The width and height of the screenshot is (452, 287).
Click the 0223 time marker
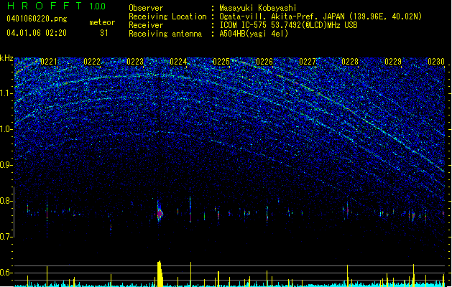point(135,62)
